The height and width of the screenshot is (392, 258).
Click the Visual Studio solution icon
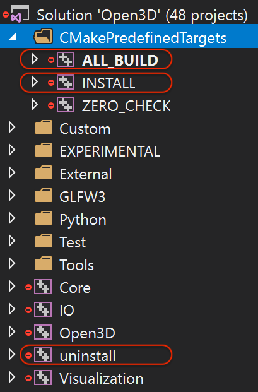coord(20,14)
